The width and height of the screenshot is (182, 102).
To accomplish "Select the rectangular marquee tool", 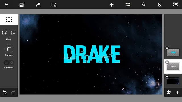I will point(9,20).
